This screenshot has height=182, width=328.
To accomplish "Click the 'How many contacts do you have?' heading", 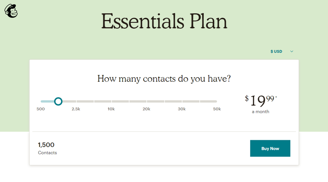I will click(164, 79).
